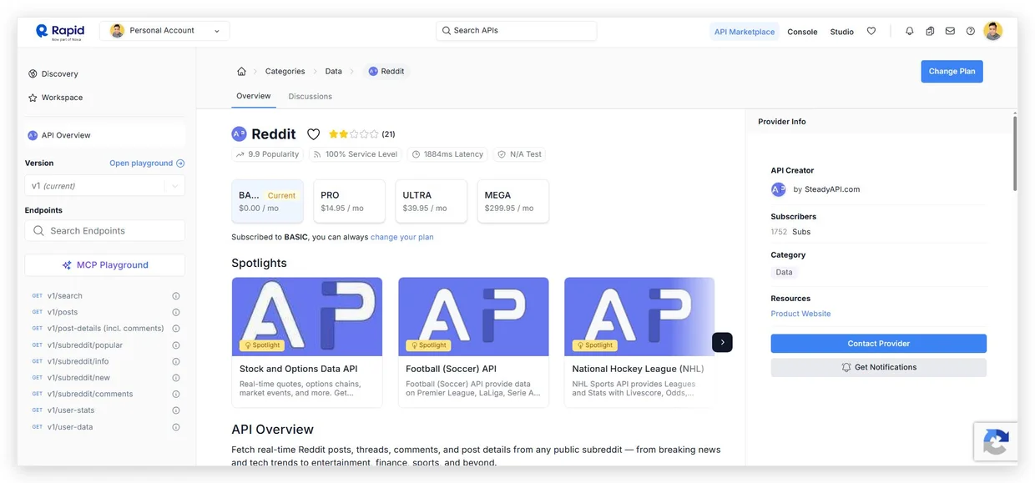Screen dimensions: 1035x483
Task: Click the Get Notifications button
Action: click(878, 367)
